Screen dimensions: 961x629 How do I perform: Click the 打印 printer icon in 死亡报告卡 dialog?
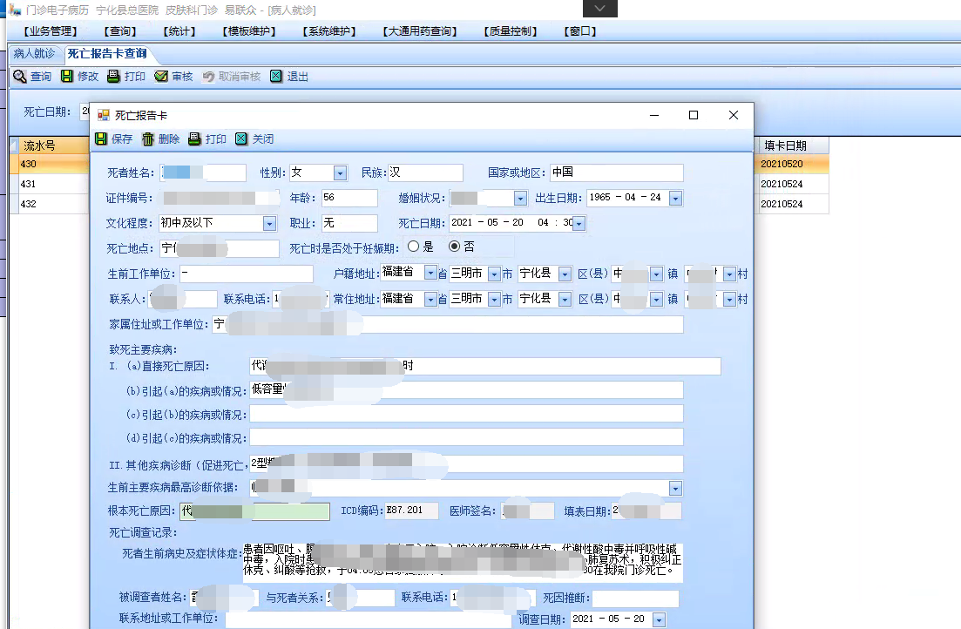194,139
